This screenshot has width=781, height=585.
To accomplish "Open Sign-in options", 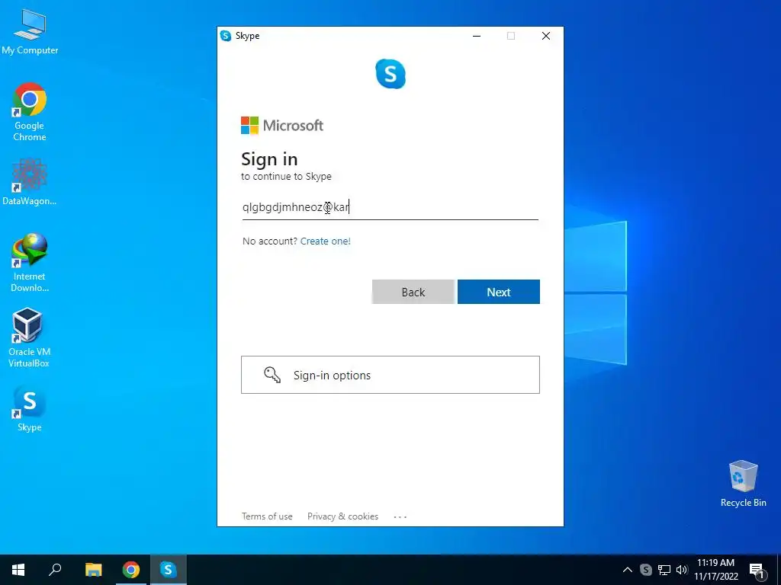I will (x=390, y=375).
